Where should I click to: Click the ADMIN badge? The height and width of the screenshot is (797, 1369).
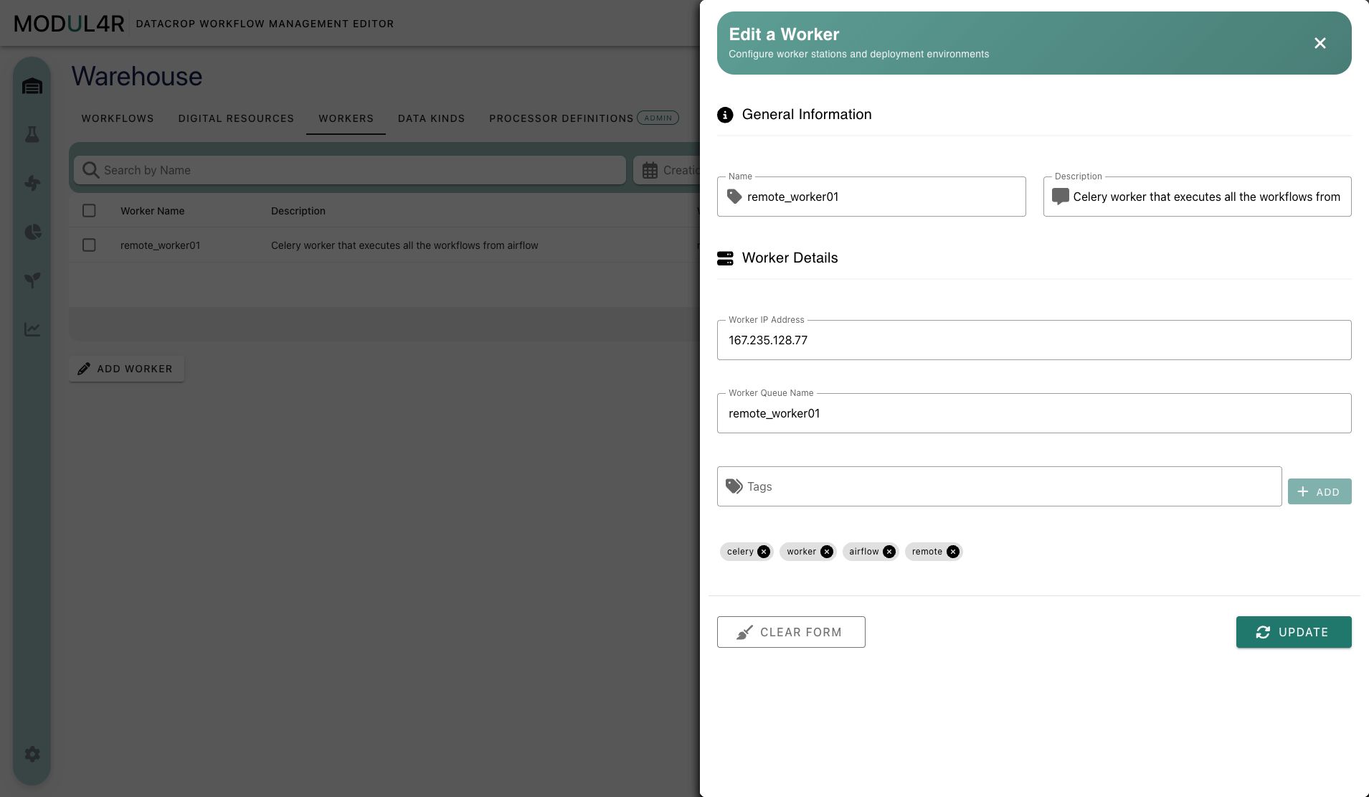click(658, 118)
